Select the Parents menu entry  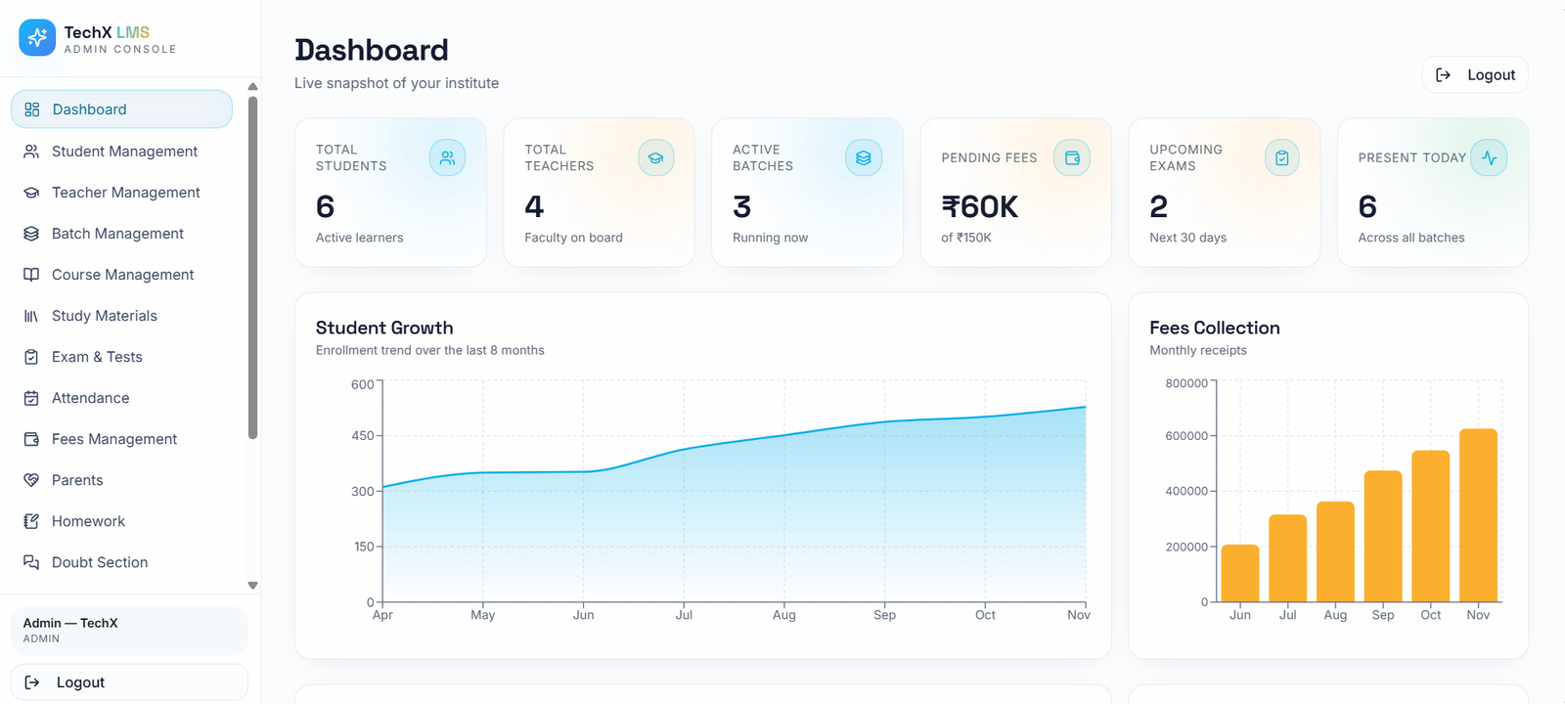coord(121,480)
